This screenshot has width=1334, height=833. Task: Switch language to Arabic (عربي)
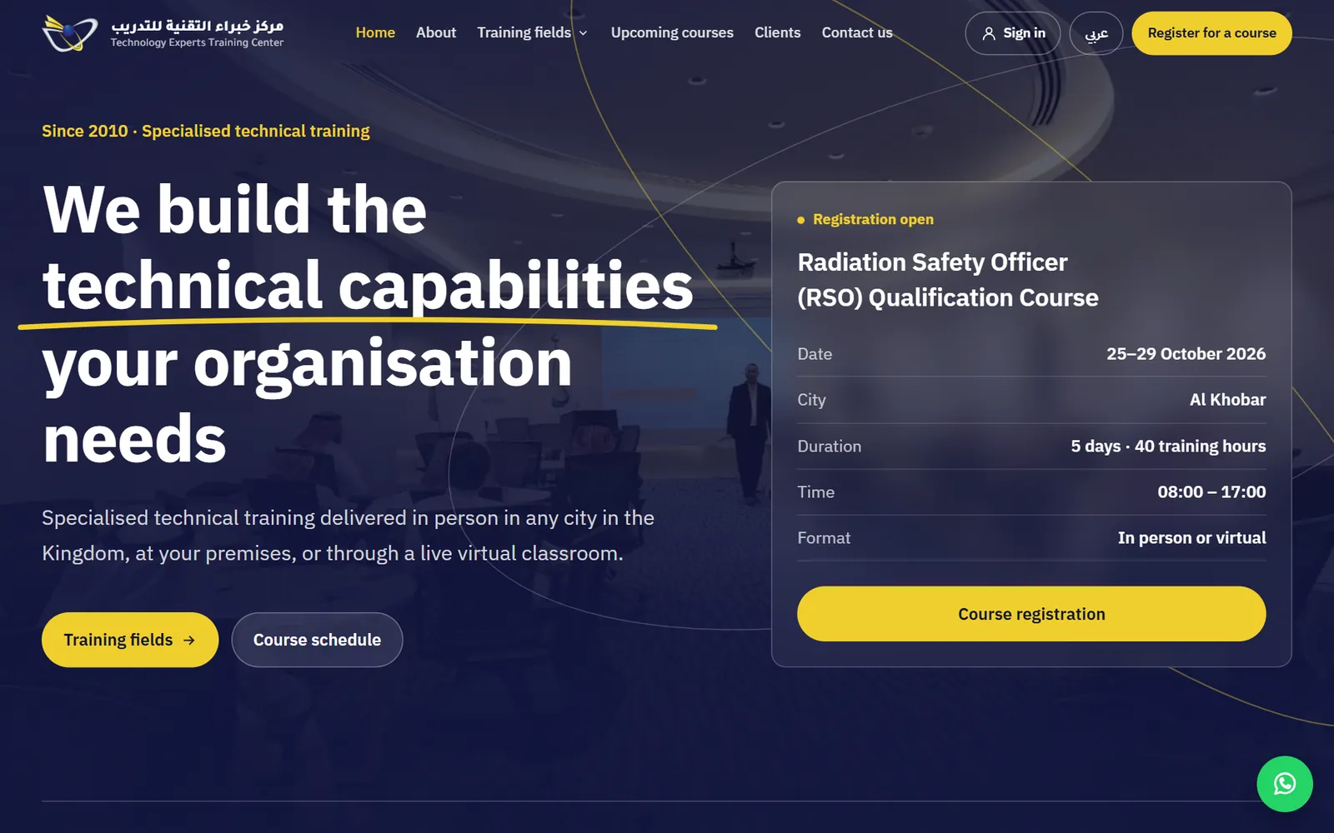1096,33
